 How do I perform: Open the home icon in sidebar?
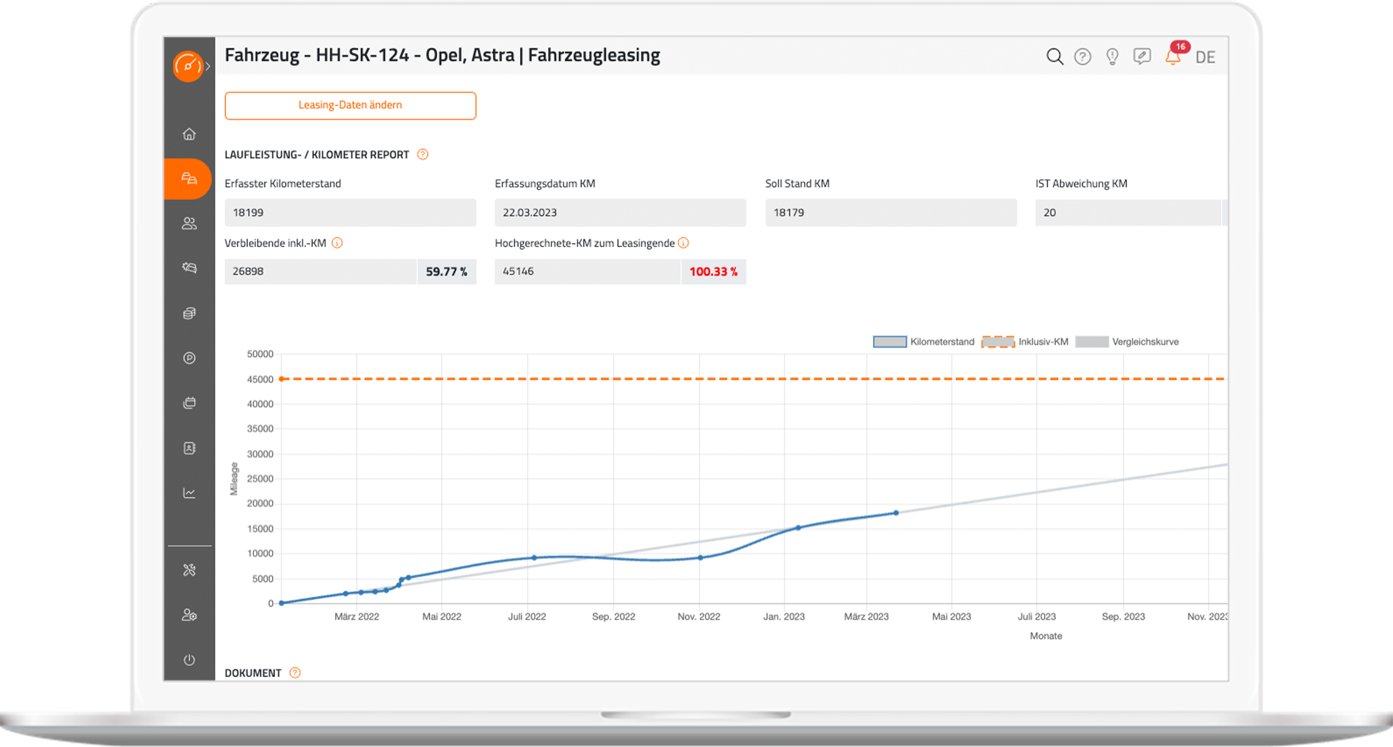click(x=189, y=134)
